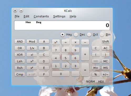Click the equals button

pyautogui.click(x=85, y=70)
